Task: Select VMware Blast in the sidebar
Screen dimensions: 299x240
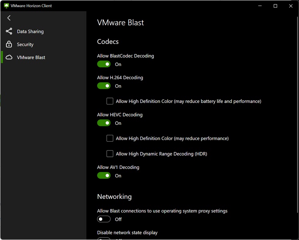Action: [x=31, y=57]
